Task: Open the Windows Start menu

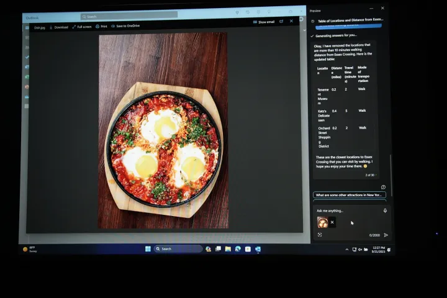Action: point(148,249)
